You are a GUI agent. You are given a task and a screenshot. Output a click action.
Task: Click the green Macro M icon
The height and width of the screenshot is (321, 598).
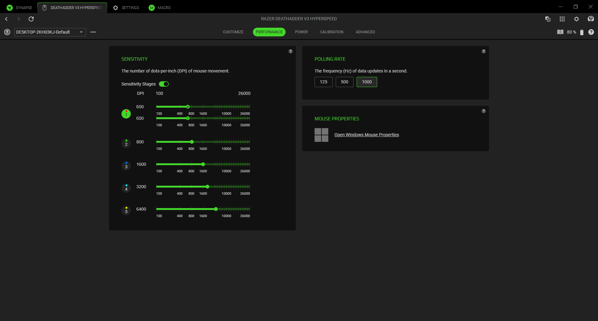pos(152,8)
